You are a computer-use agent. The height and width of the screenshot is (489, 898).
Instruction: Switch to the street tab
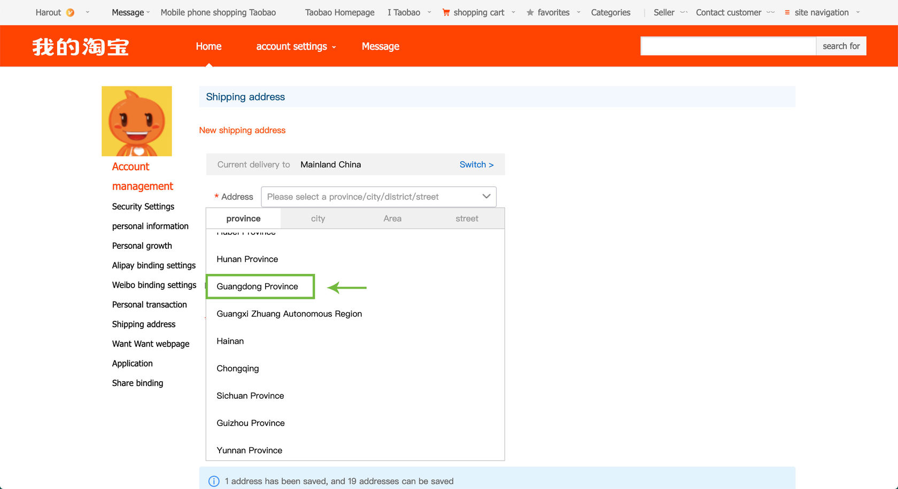tap(467, 218)
